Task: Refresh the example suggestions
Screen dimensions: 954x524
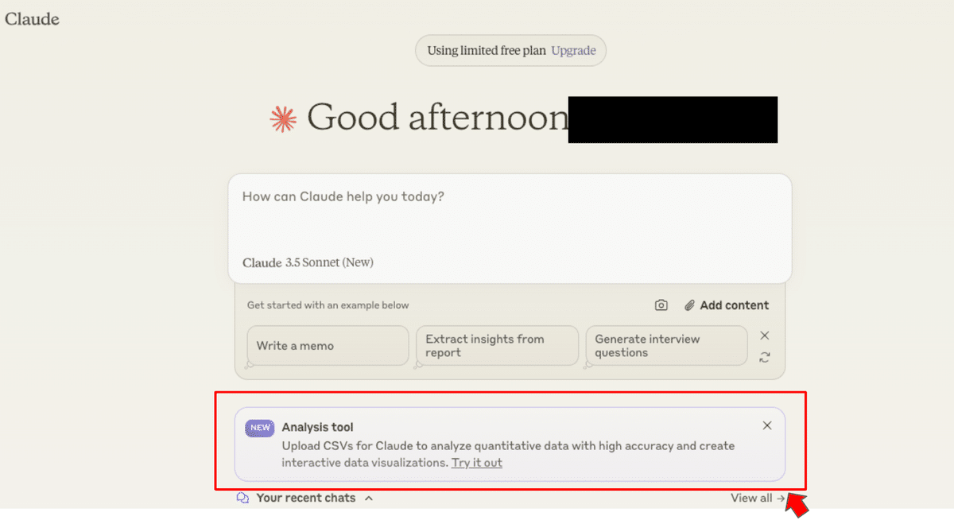Action: click(764, 357)
